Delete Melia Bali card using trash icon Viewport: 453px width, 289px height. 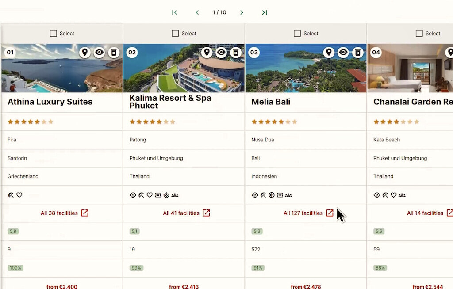click(357, 53)
